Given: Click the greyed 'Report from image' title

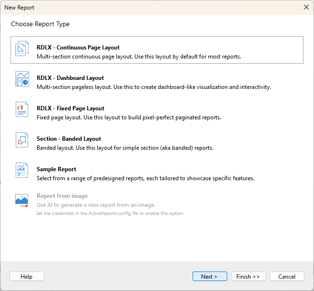Looking at the screenshot, I should click(62, 196).
